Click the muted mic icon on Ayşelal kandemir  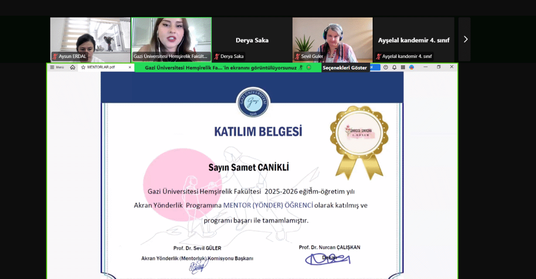pos(379,56)
